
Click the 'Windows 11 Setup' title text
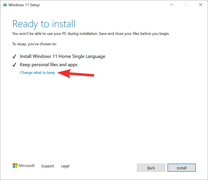click(x=24, y=5)
